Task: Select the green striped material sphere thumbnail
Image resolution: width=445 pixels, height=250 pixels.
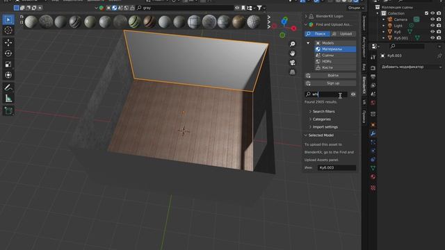Action: 134,22
